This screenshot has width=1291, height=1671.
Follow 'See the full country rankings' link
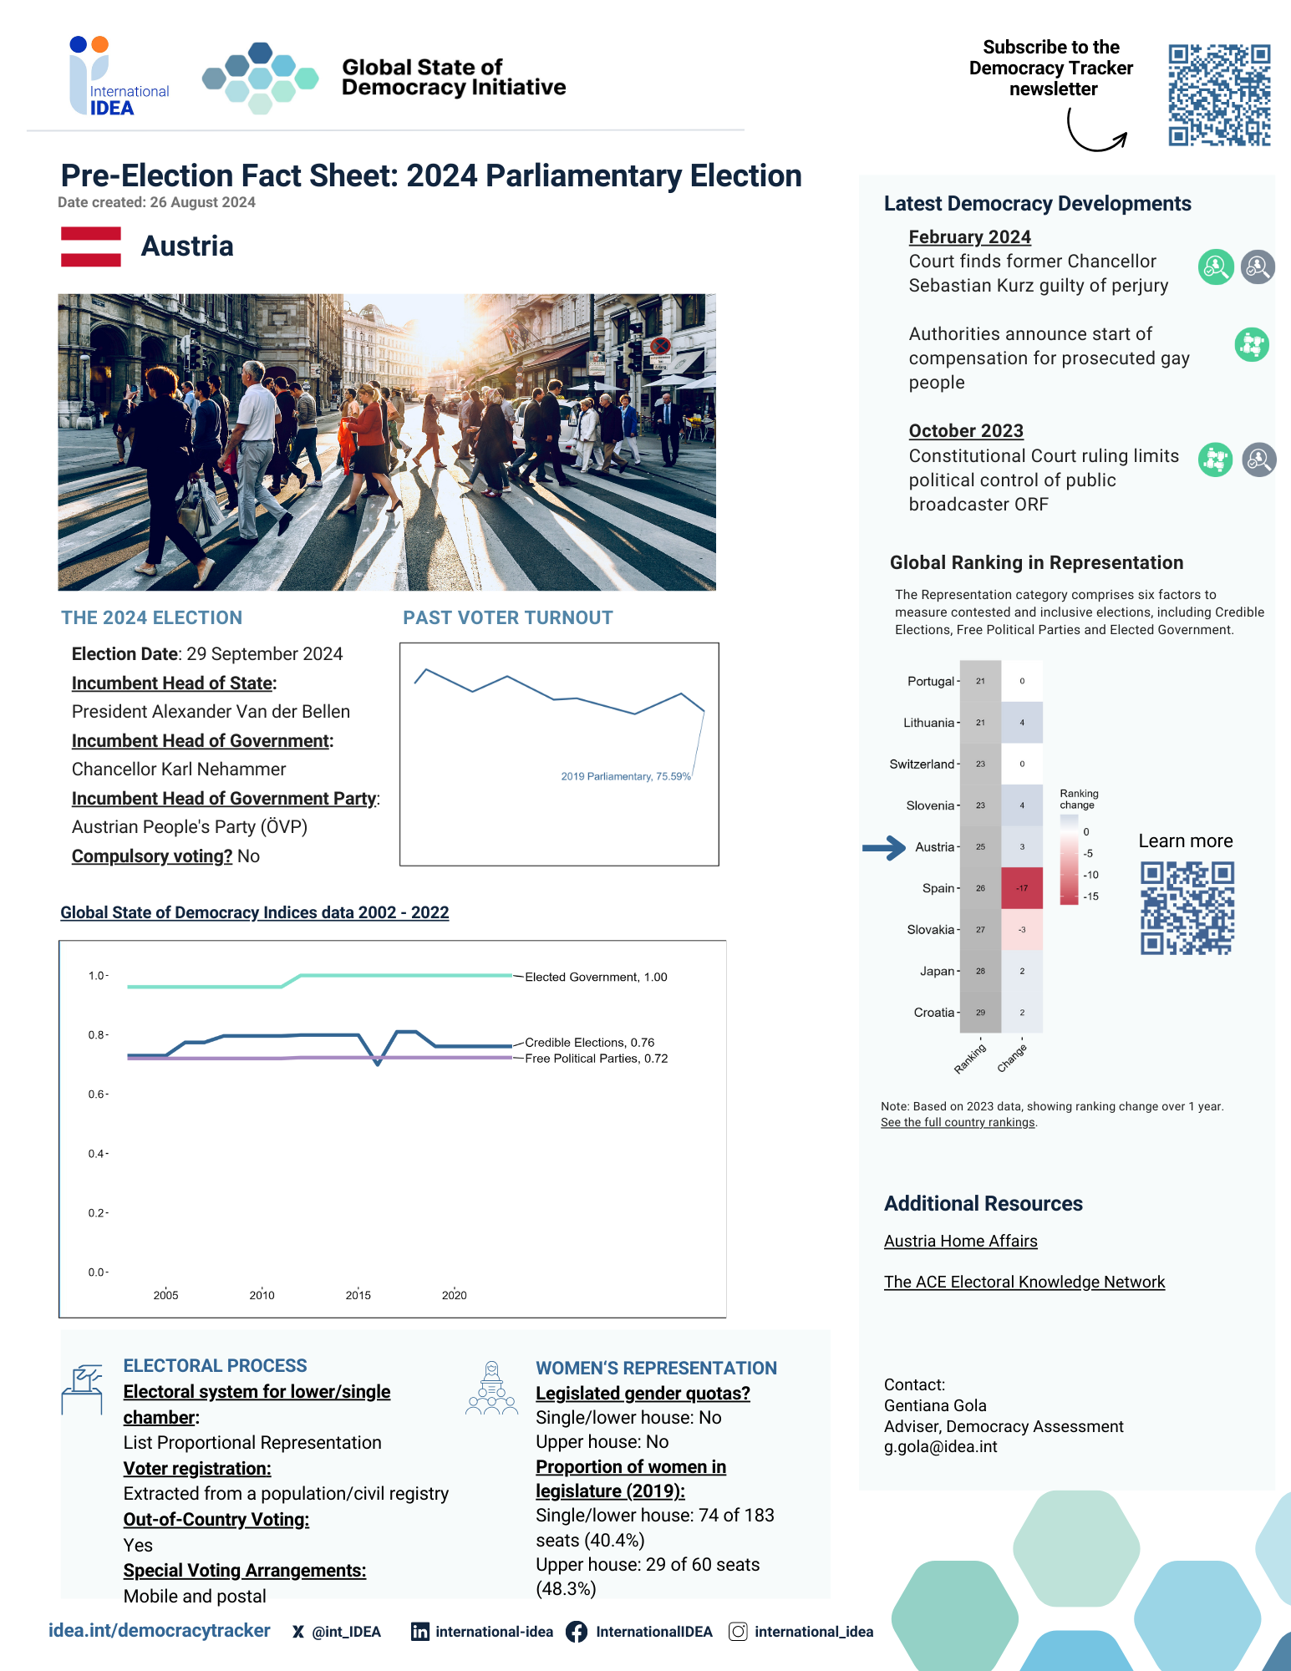click(958, 1122)
